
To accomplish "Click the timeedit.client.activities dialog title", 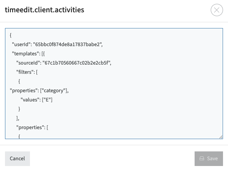I will click(x=45, y=10).
